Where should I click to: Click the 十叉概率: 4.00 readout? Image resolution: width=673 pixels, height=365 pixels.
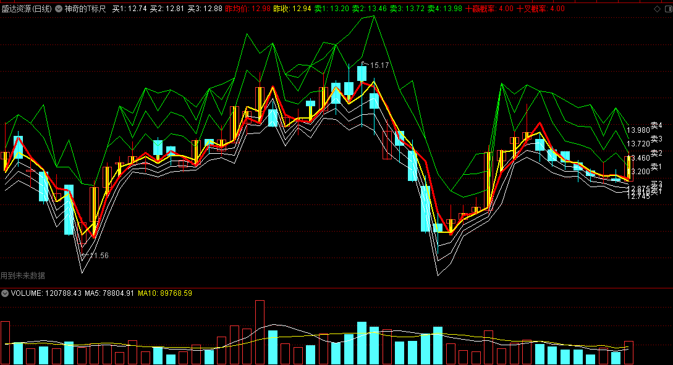point(541,9)
